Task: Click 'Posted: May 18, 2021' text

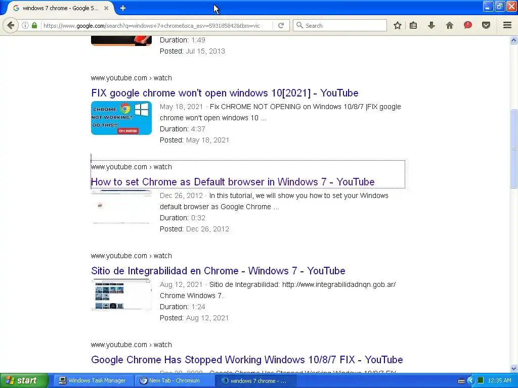Action: 194,140
